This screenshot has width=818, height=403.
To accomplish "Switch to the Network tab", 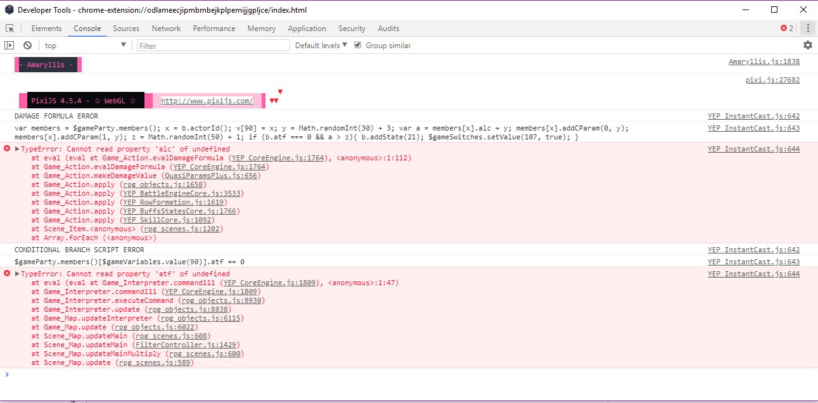I will point(166,29).
